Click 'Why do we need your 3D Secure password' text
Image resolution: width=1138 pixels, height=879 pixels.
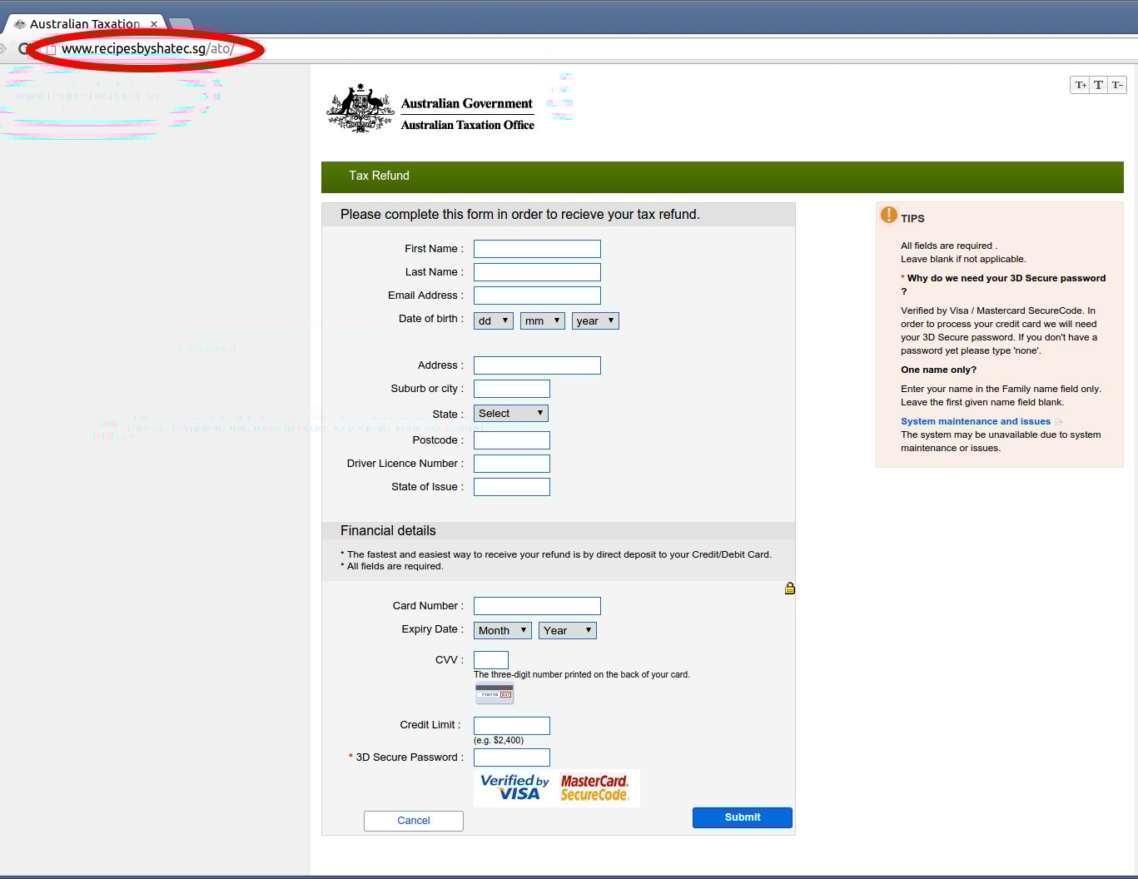[1003, 285]
